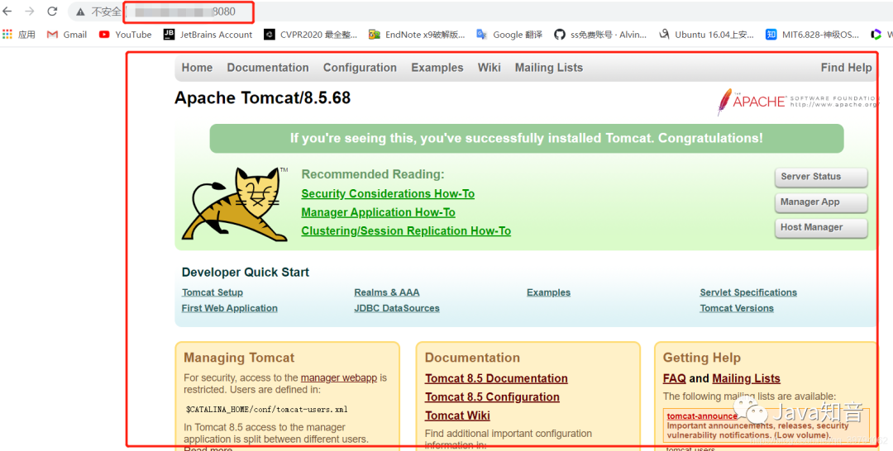Click the Developer Quick Start heading

(246, 273)
